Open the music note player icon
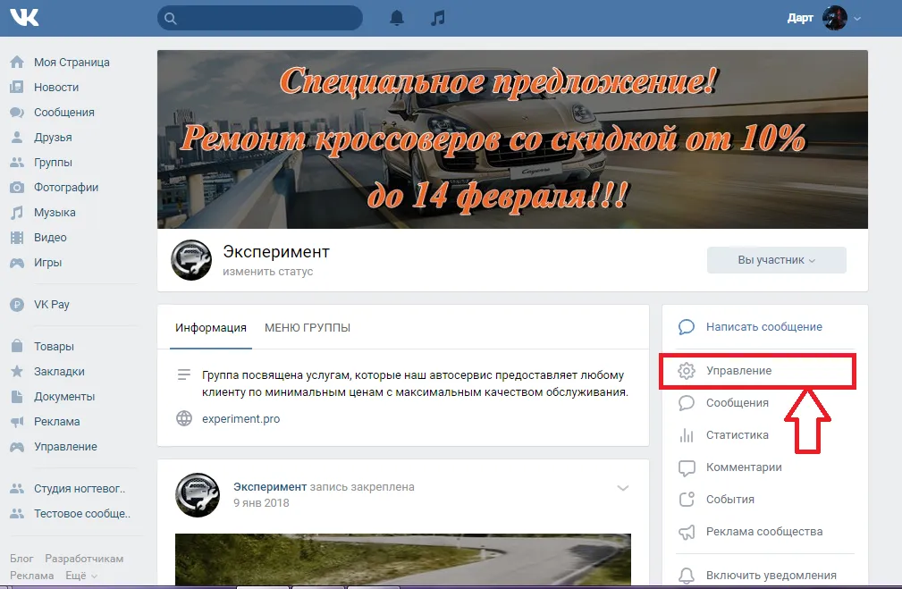The image size is (902, 589). click(x=438, y=18)
